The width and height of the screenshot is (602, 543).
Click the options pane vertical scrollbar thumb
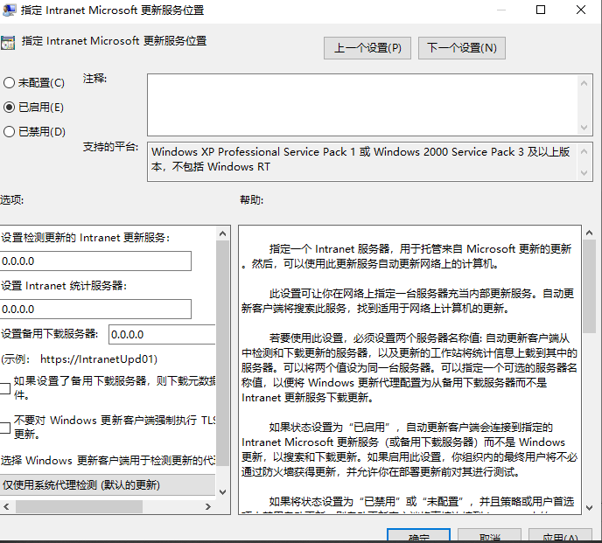coord(222,353)
